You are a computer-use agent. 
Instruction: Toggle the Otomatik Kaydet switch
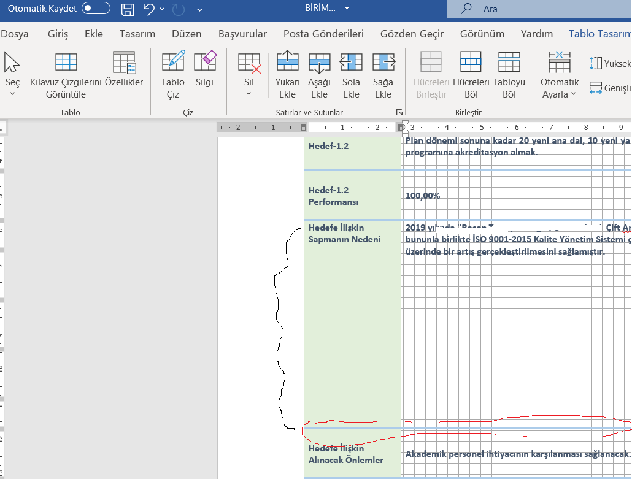tap(96, 8)
